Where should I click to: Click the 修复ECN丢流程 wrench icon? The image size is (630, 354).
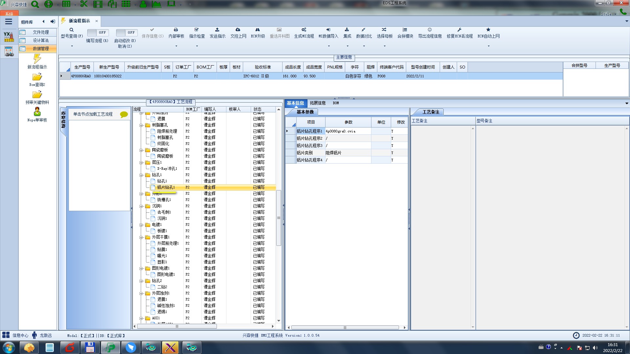(459, 30)
